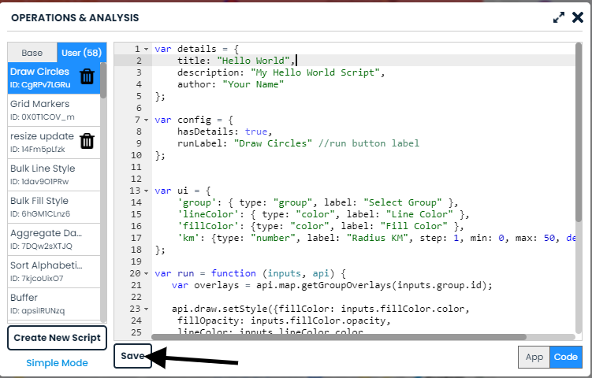Save the current script
592x378 pixels.
coord(132,356)
